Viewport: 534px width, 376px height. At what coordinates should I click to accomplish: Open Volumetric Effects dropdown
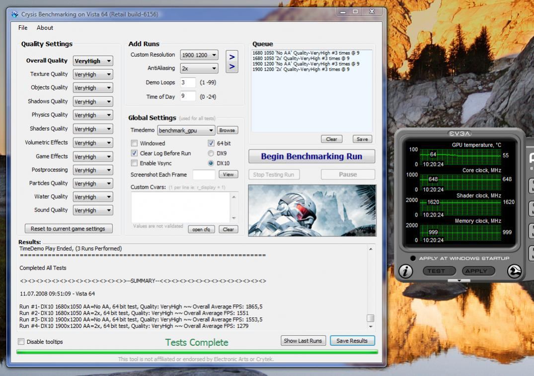point(93,143)
